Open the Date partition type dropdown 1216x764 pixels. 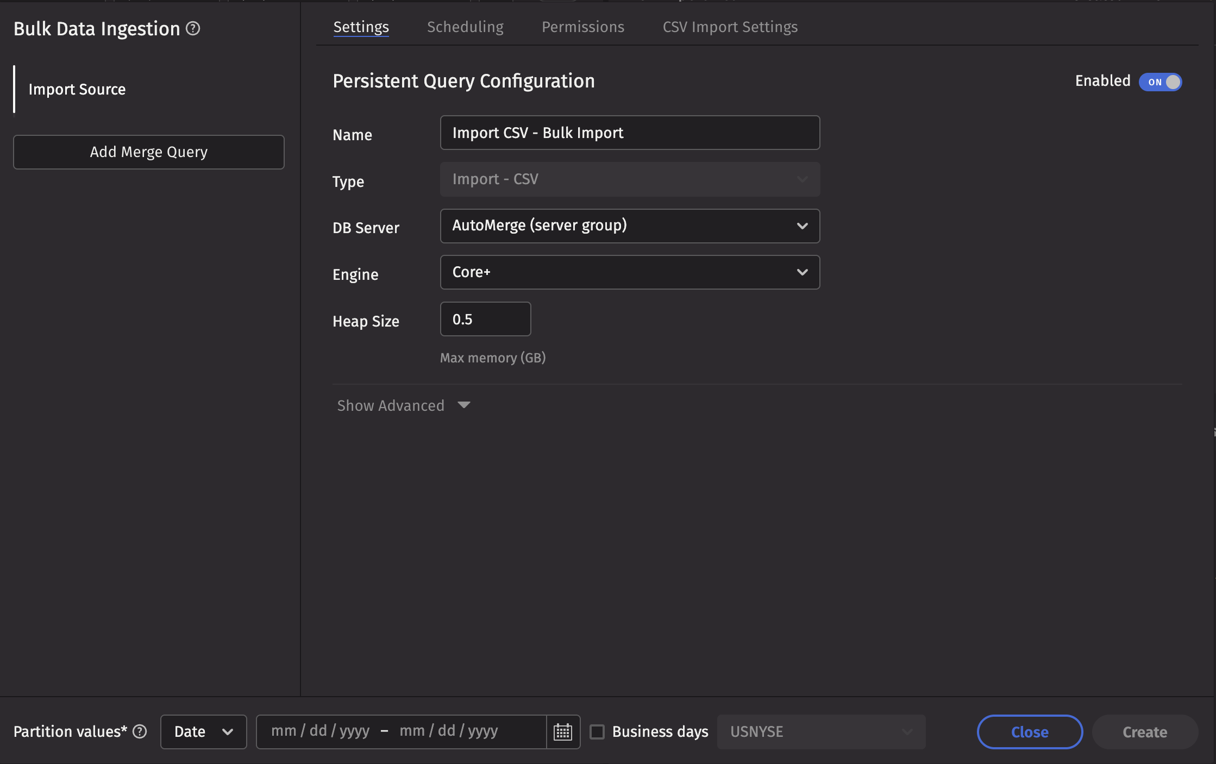coord(203,732)
